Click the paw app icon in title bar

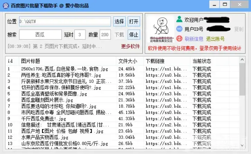coord(6,6)
